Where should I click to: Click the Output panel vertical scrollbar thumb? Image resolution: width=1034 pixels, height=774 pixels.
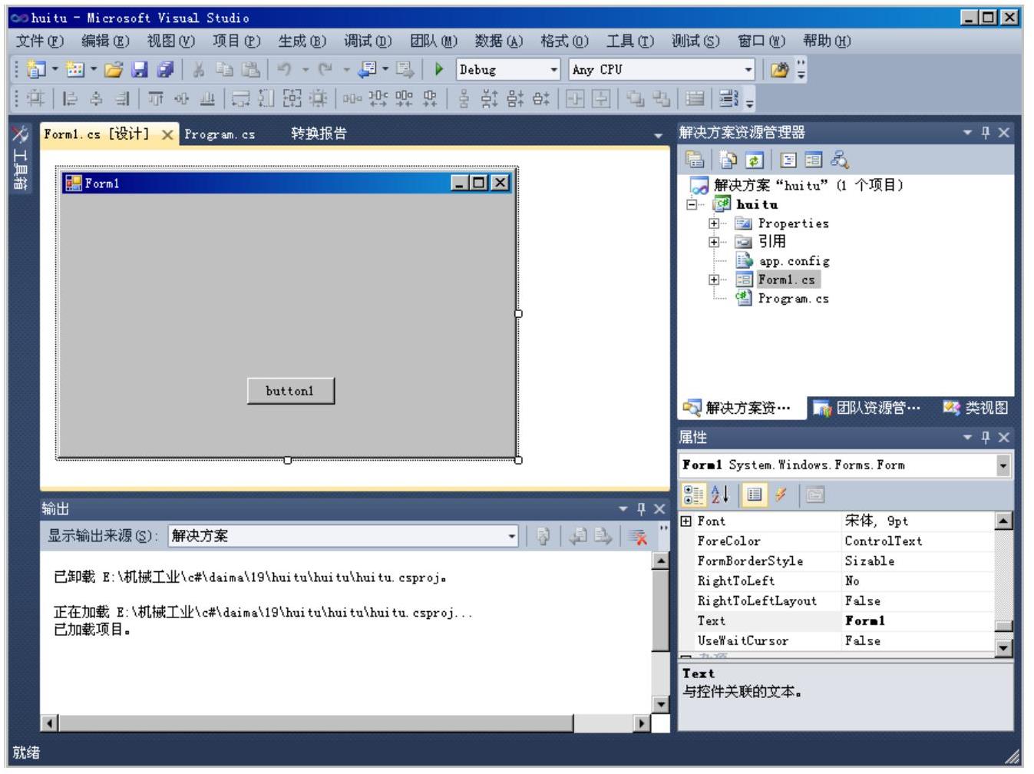pyautogui.click(x=660, y=610)
